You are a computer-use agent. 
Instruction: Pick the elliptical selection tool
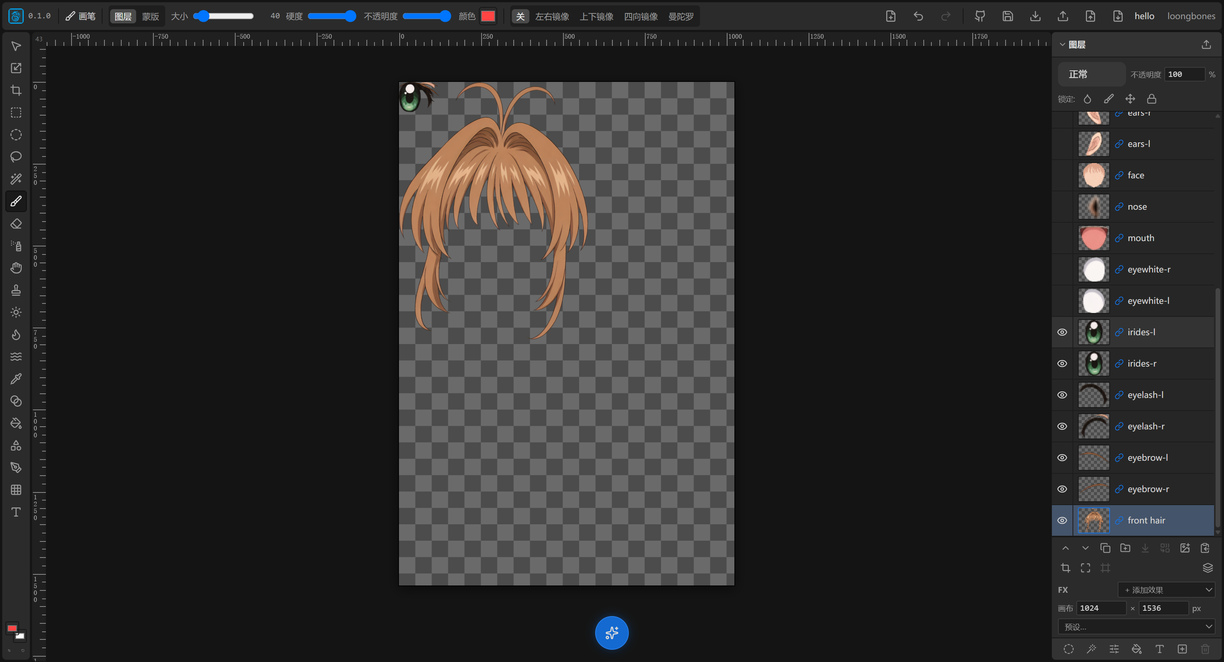pos(16,135)
